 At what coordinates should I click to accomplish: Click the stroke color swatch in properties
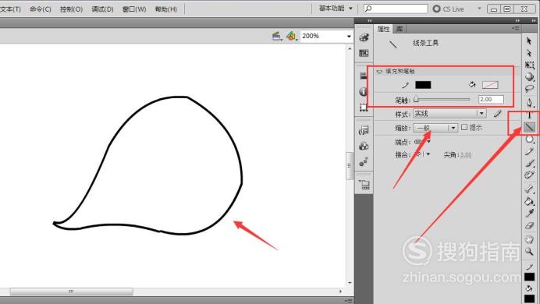click(423, 85)
